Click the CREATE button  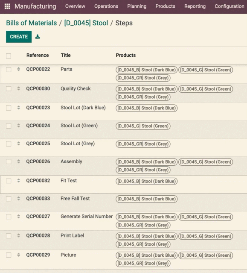click(x=19, y=37)
